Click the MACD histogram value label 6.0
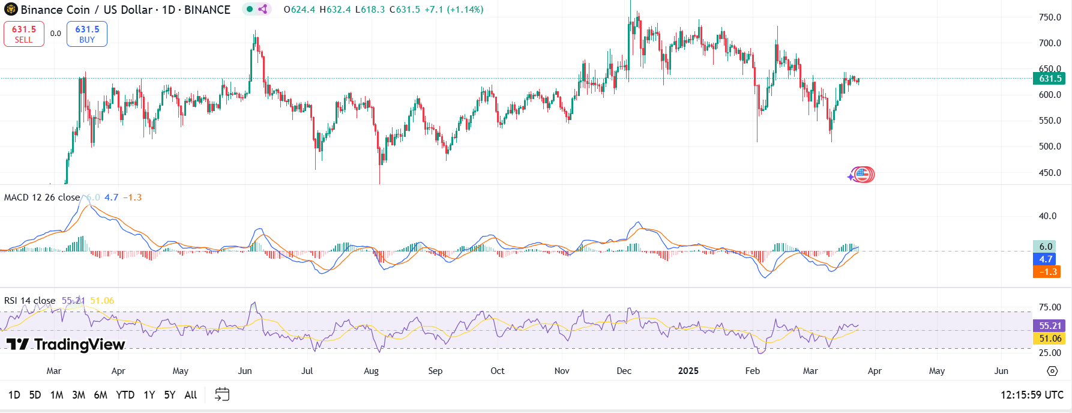The width and height of the screenshot is (1072, 413). pos(1046,247)
